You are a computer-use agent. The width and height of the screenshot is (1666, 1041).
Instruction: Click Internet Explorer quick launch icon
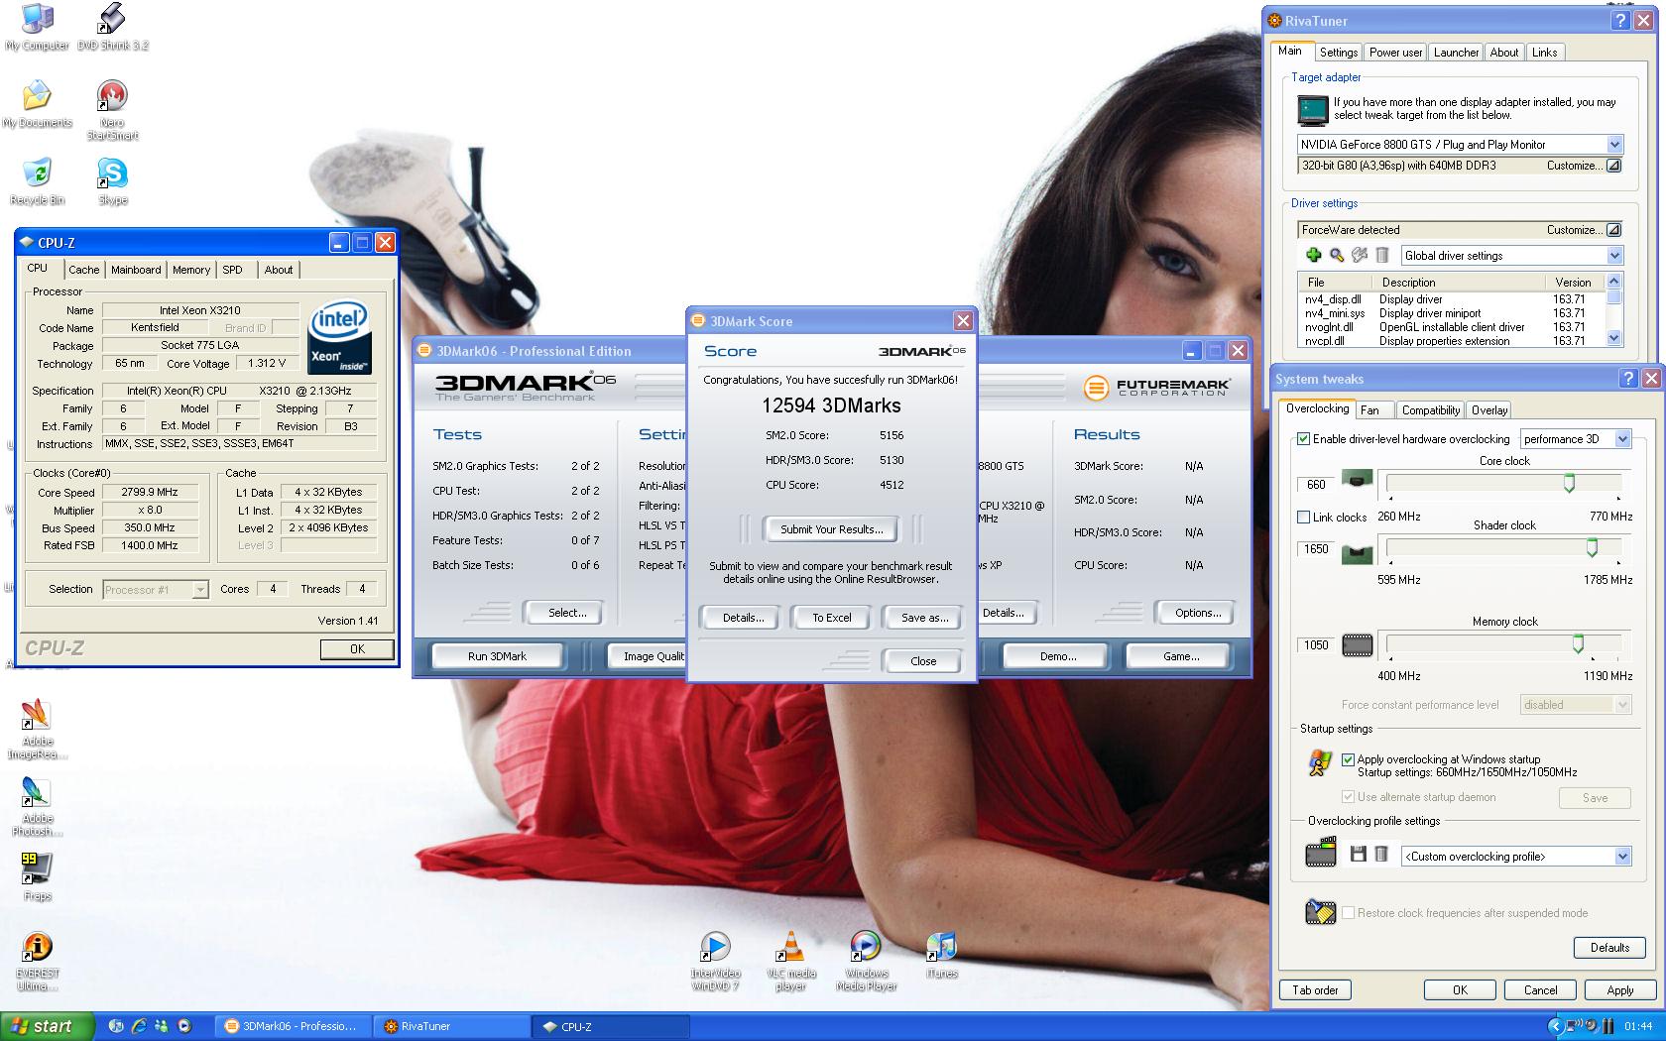click(139, 1026)
